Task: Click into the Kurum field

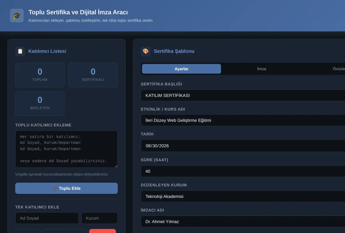Action: (x=99, y=218)
